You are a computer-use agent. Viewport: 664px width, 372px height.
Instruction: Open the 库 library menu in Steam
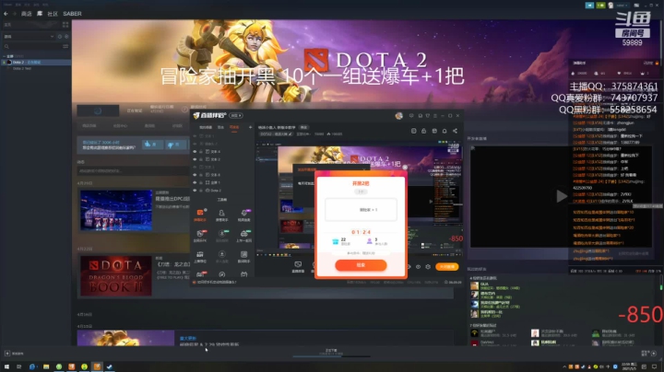pyautogui.click(x=40, y=14)
